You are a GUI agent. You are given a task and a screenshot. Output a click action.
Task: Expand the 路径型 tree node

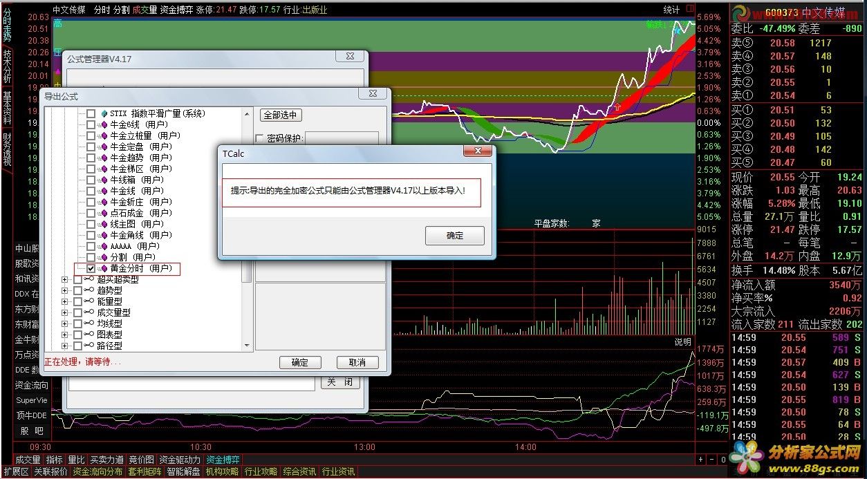click(65, 346)
